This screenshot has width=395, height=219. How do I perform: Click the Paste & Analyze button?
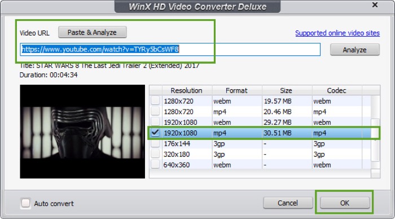[x=92, y=32]
